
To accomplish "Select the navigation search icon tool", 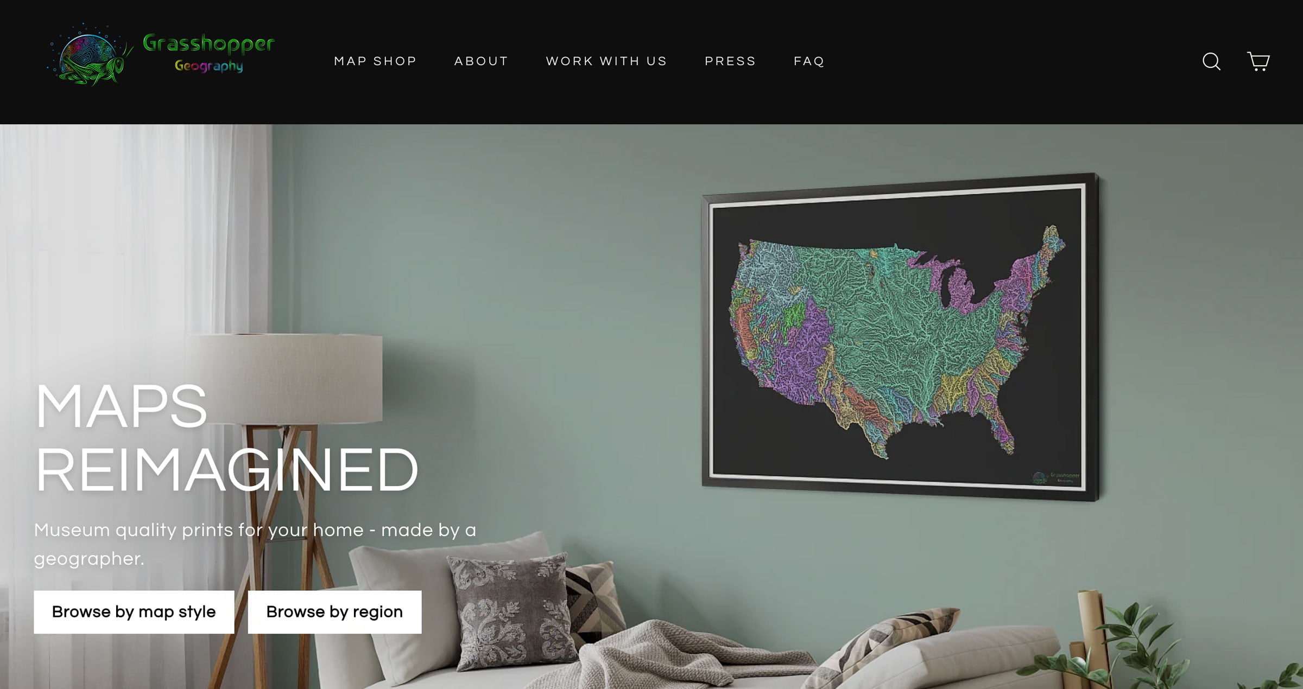I will pyautogui.click(x=1212, y=61).
